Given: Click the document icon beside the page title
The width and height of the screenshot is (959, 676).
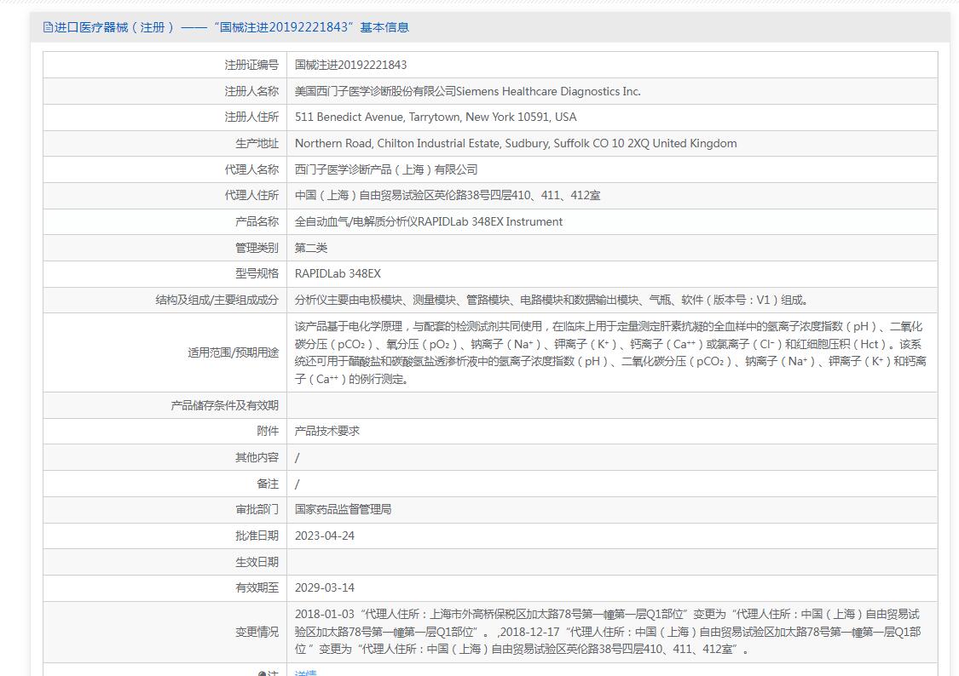Looking at the screenshot, I should point(48,27).
